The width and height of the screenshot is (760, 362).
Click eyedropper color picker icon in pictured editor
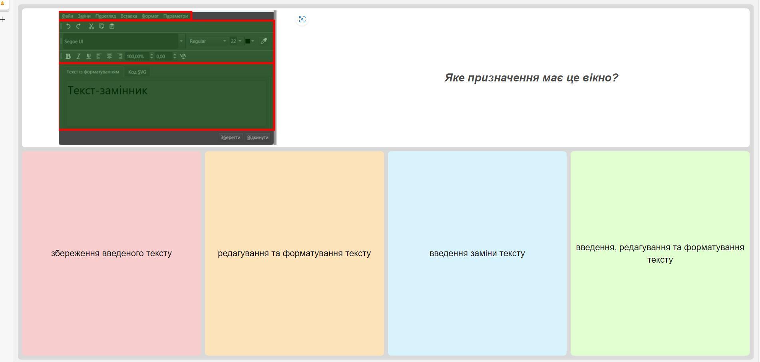pyautogui.click(x=264, y=41)
